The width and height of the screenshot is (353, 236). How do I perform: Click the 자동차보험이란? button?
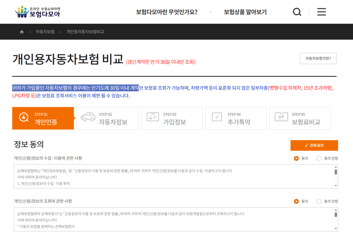click(318, 58)
